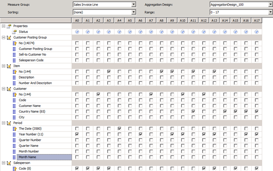273x171 pixels.
Task: Uncheck Country Name (65) in column A17
Action: 257,111
